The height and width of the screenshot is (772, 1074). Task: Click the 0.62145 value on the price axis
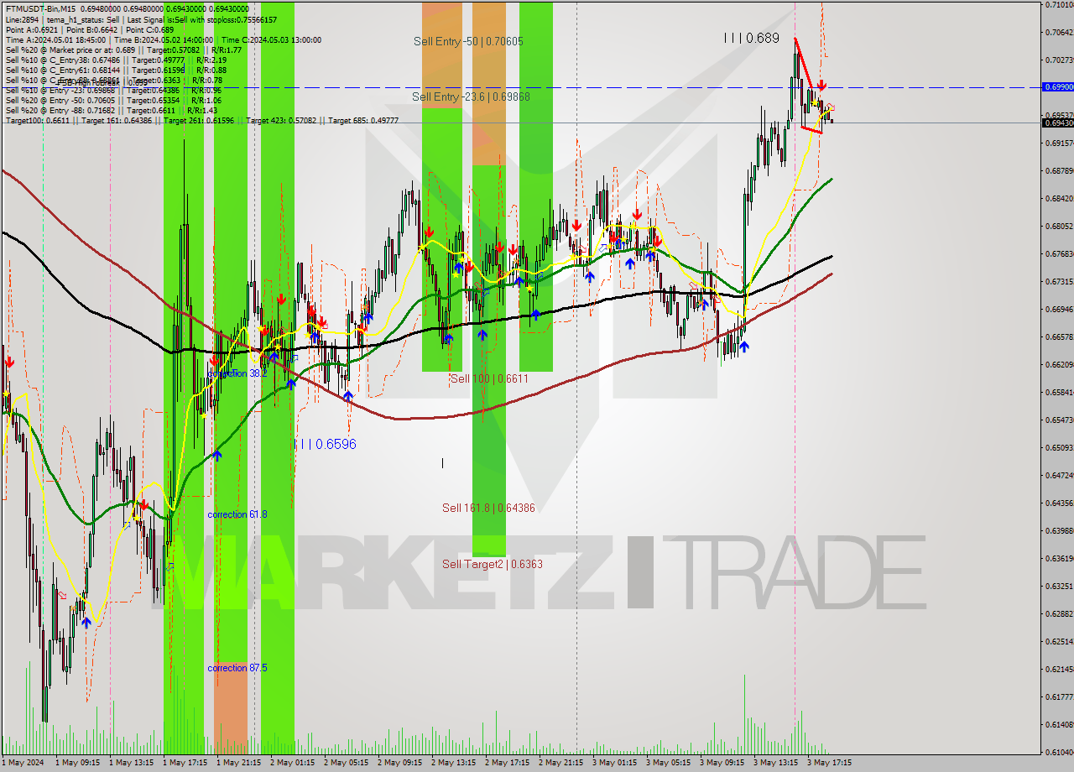coord(1059,669)
